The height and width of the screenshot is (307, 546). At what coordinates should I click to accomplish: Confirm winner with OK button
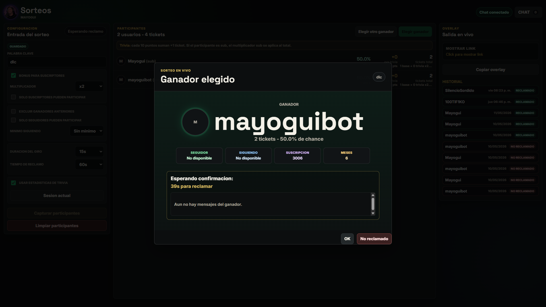[x=347, y=239]
